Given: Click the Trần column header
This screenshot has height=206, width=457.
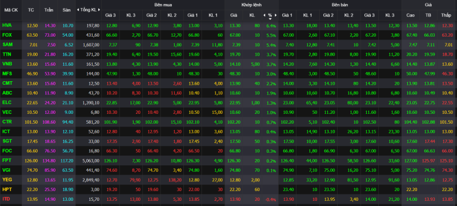Looking at the screenshot, I should 49,10.
